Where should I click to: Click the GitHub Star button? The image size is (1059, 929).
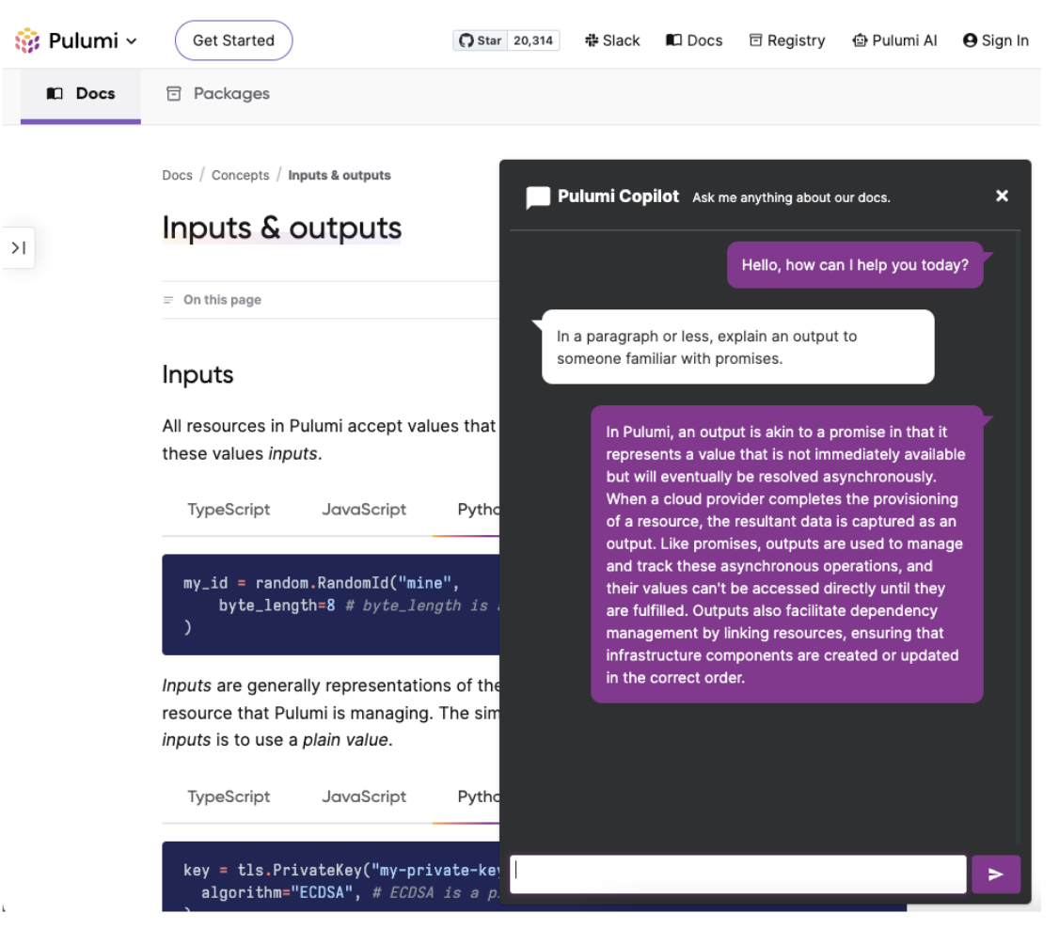click(481, 40)
